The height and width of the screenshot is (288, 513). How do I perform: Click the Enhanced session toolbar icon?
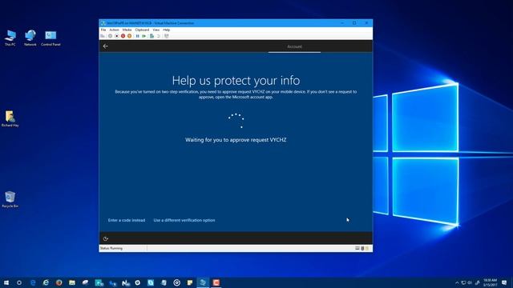(167, 36)
